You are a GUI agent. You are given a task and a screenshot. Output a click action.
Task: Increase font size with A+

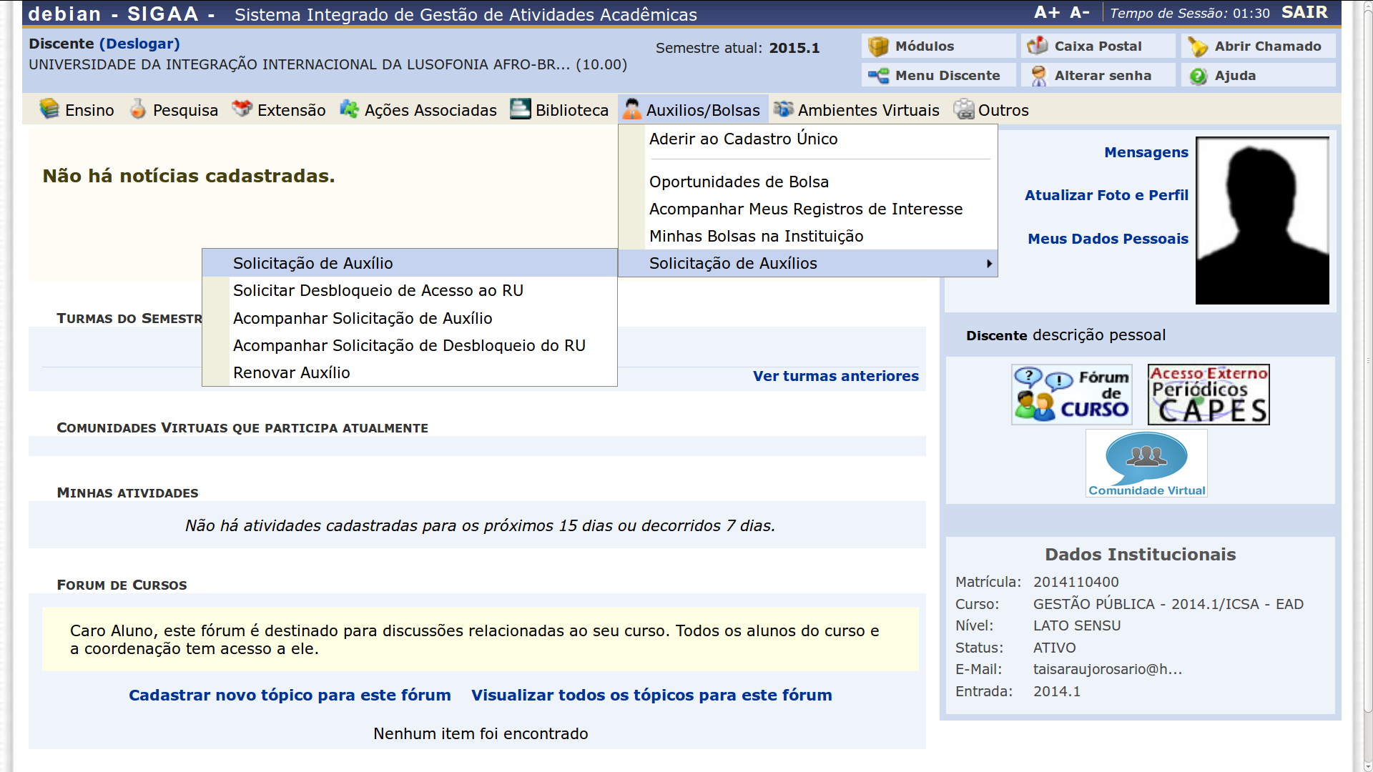(x=1047, y=11)
